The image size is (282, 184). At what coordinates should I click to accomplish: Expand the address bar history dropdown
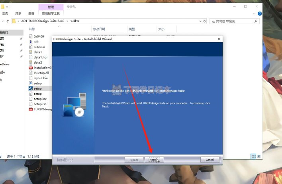pyautogui.click(x=201, y=21)
